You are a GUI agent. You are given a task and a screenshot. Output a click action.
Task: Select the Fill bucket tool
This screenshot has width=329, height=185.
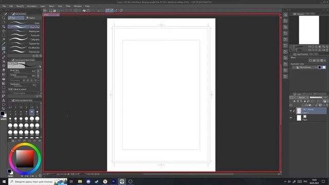[x=4, y=79]
